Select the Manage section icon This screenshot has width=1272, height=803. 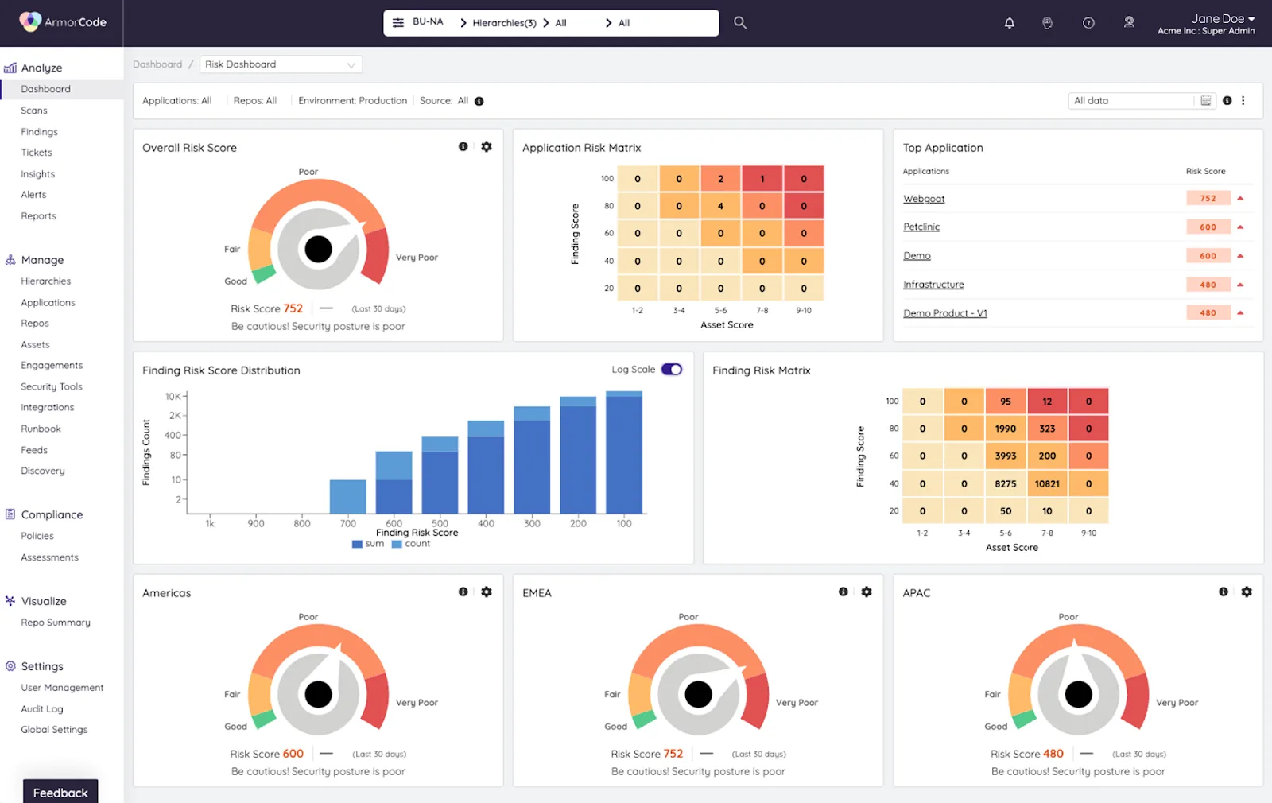(10, 260)
